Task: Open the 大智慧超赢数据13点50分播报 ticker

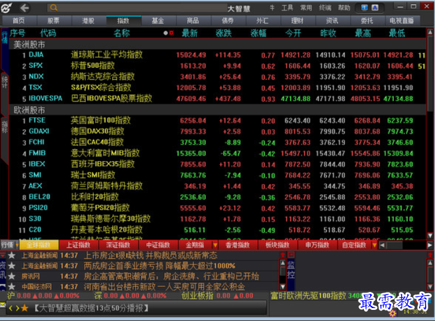Action: tap(91, 308)
